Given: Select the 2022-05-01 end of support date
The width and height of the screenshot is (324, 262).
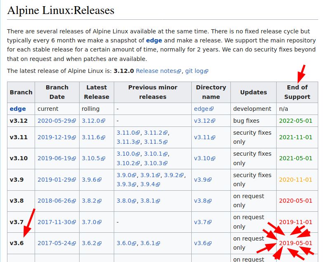Looking at the screenshot, I should pos(296,121).
